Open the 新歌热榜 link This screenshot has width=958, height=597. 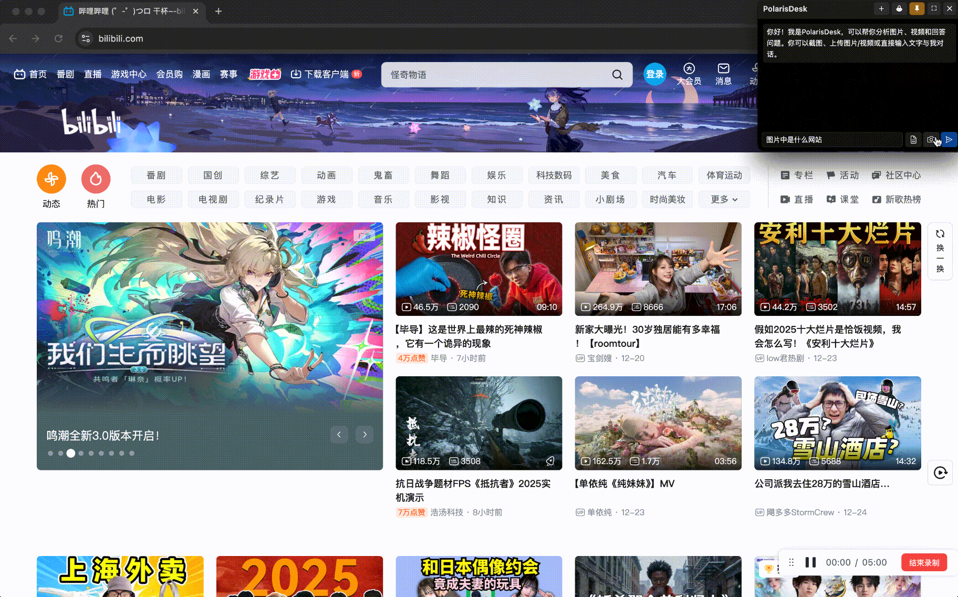point(897,200)
